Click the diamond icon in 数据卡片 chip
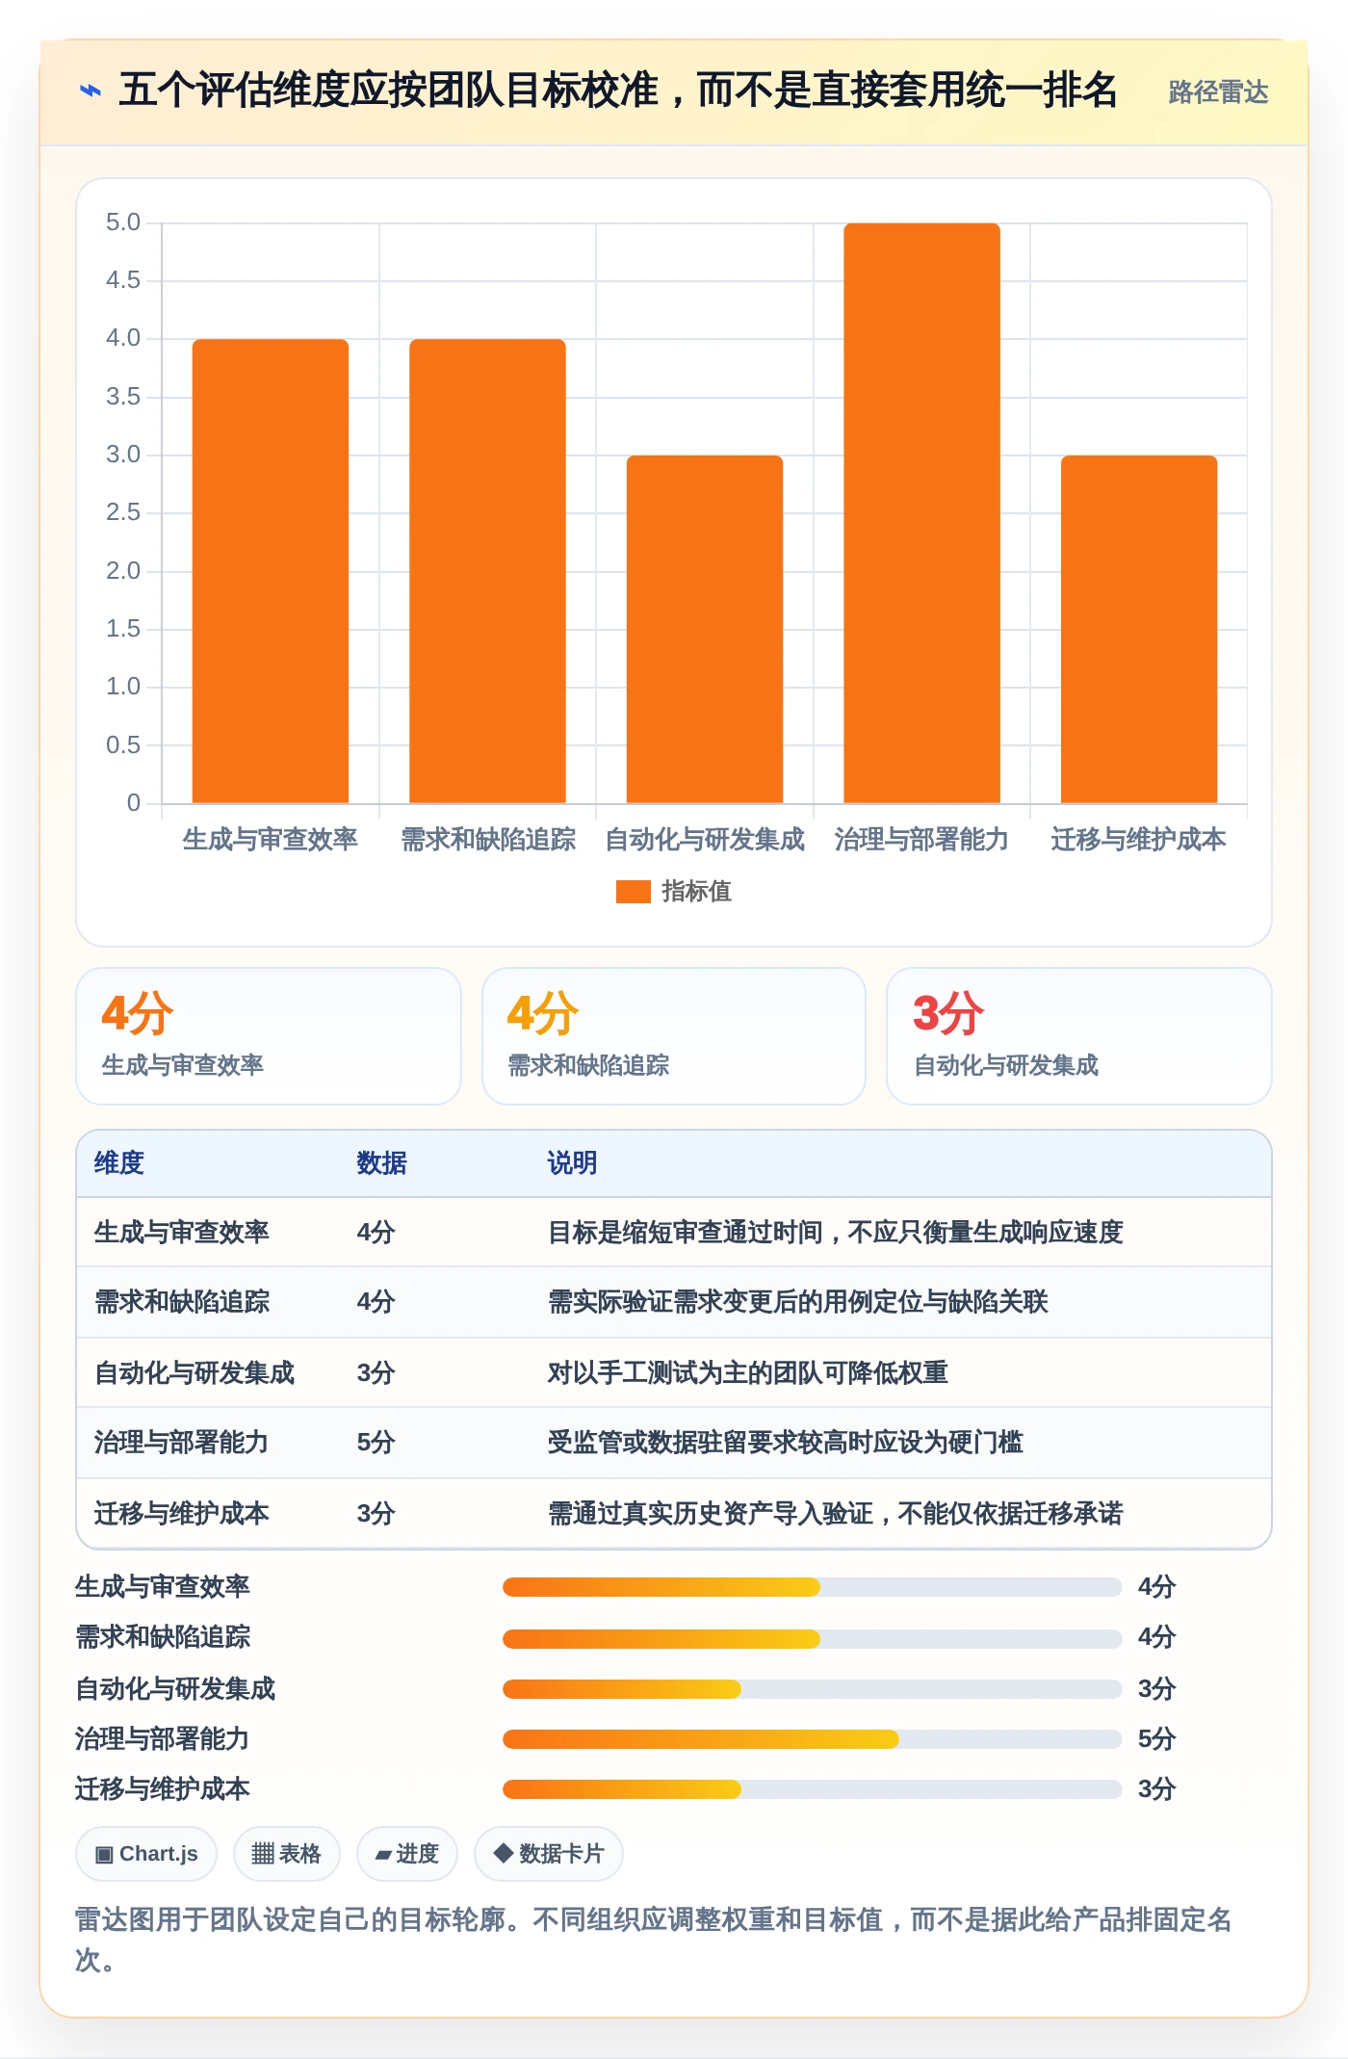 (x=503, y=1853)
